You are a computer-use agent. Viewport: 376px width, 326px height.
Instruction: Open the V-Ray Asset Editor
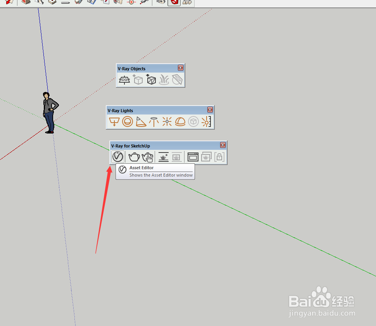118,157
